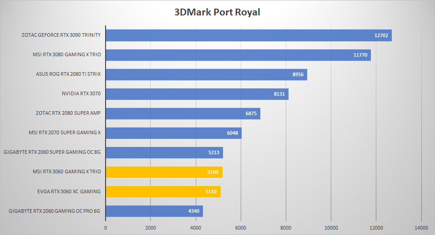Click the 14000 axis label
The height and width of the screenshot is (235, 435).
coord(421,228)
